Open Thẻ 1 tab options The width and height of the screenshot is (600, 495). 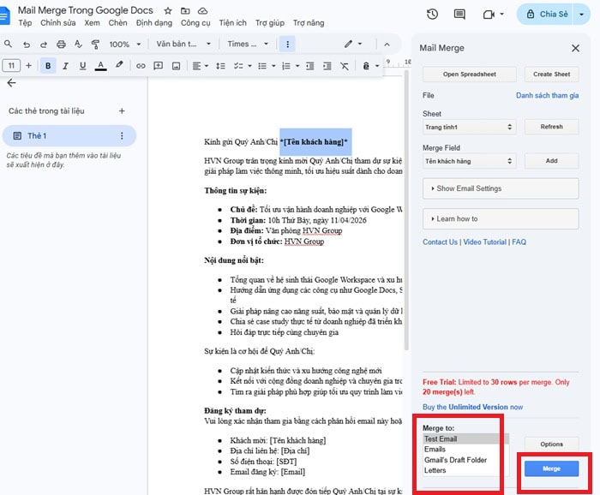pyautogui.click(x=122, y=135)
